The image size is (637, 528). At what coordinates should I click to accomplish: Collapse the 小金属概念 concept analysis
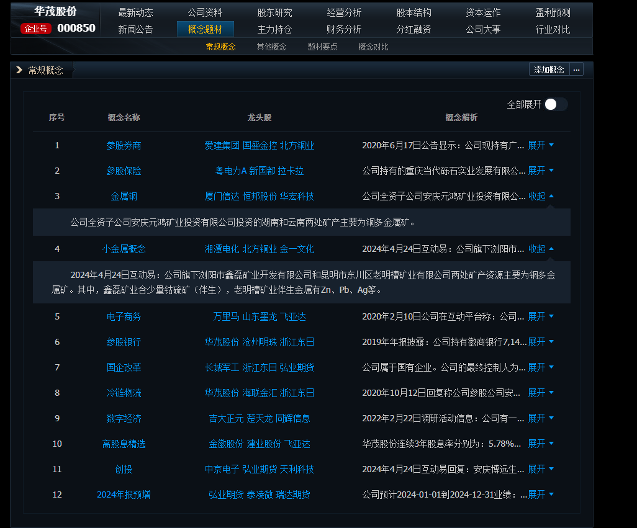541,249
